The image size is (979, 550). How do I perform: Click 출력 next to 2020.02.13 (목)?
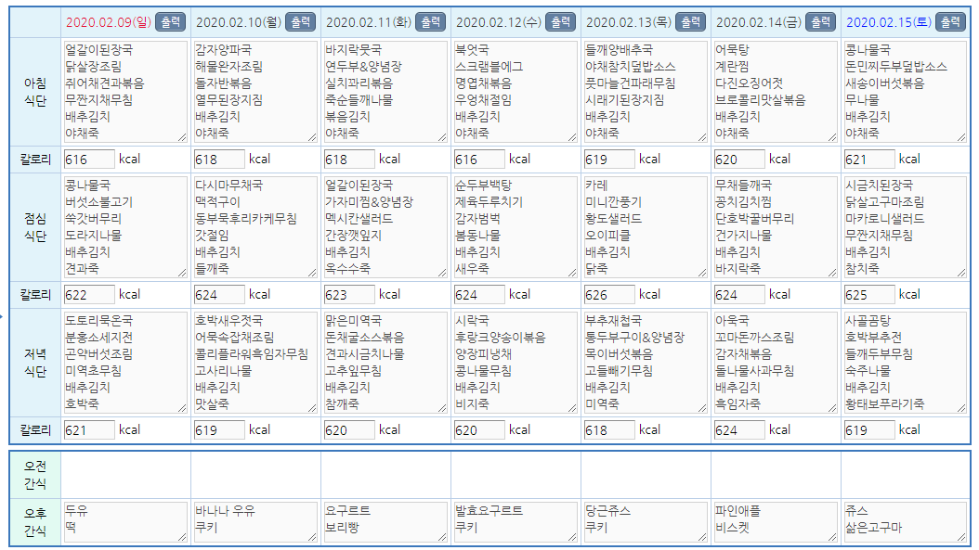pos(689,22)
